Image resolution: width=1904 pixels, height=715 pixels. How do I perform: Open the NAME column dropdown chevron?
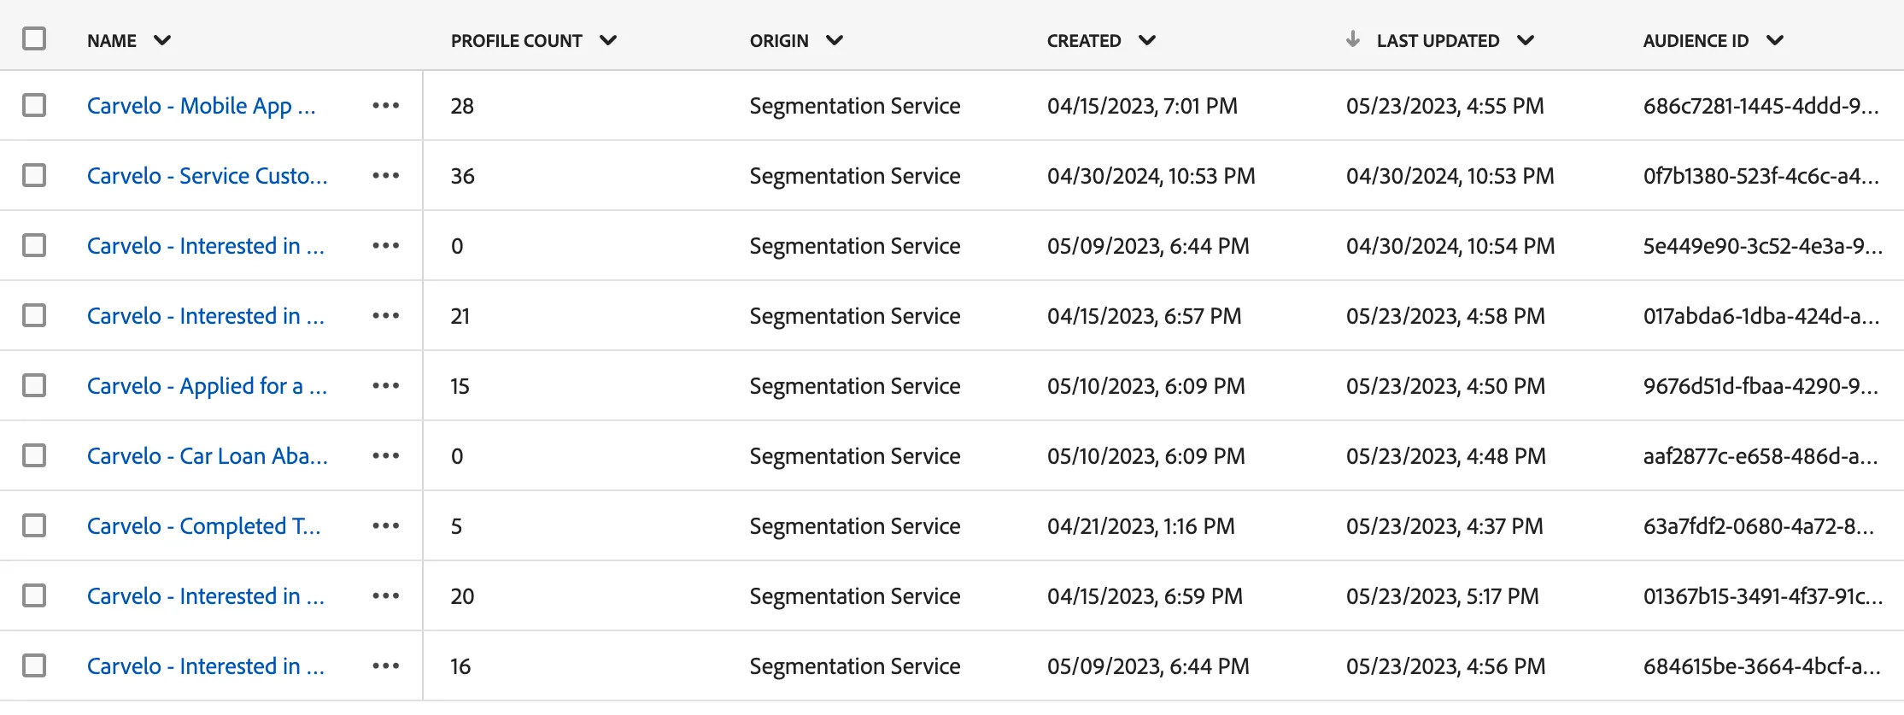pyautogui.click(x=162, y=40)
